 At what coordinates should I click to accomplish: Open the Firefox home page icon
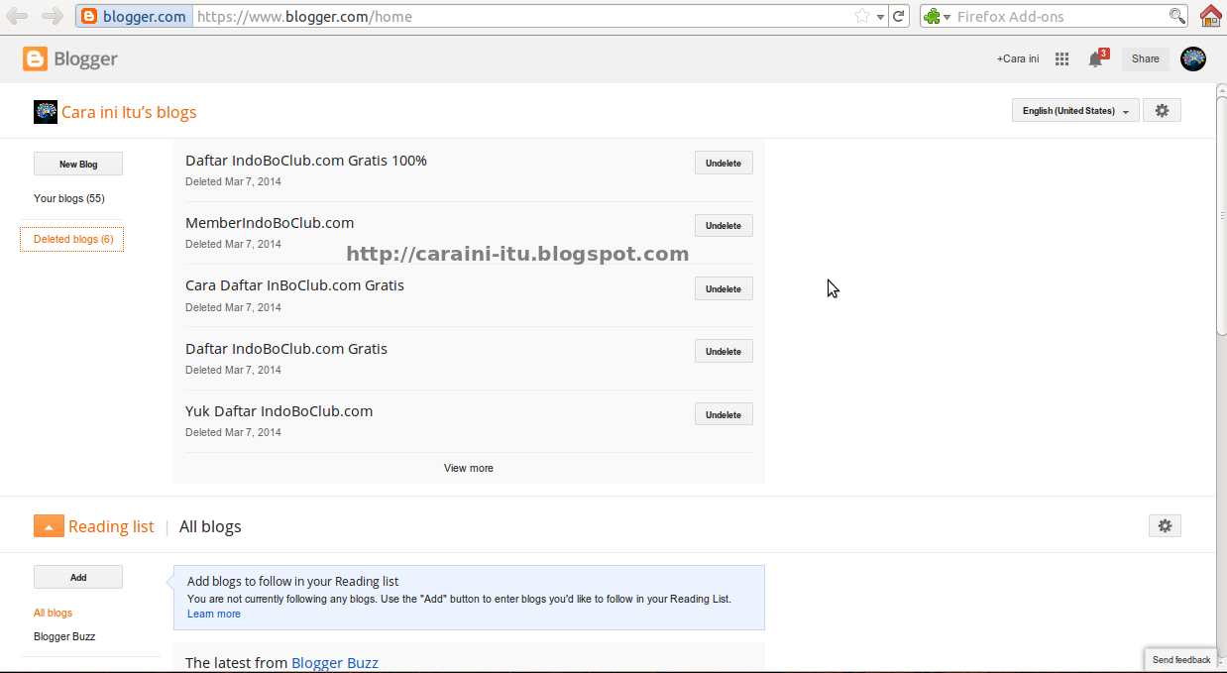pyautogui.click(x=1210, y=16)
